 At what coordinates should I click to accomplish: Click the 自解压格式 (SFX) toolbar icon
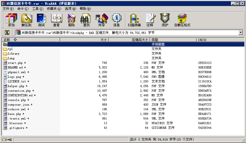(x=182, y=20)
